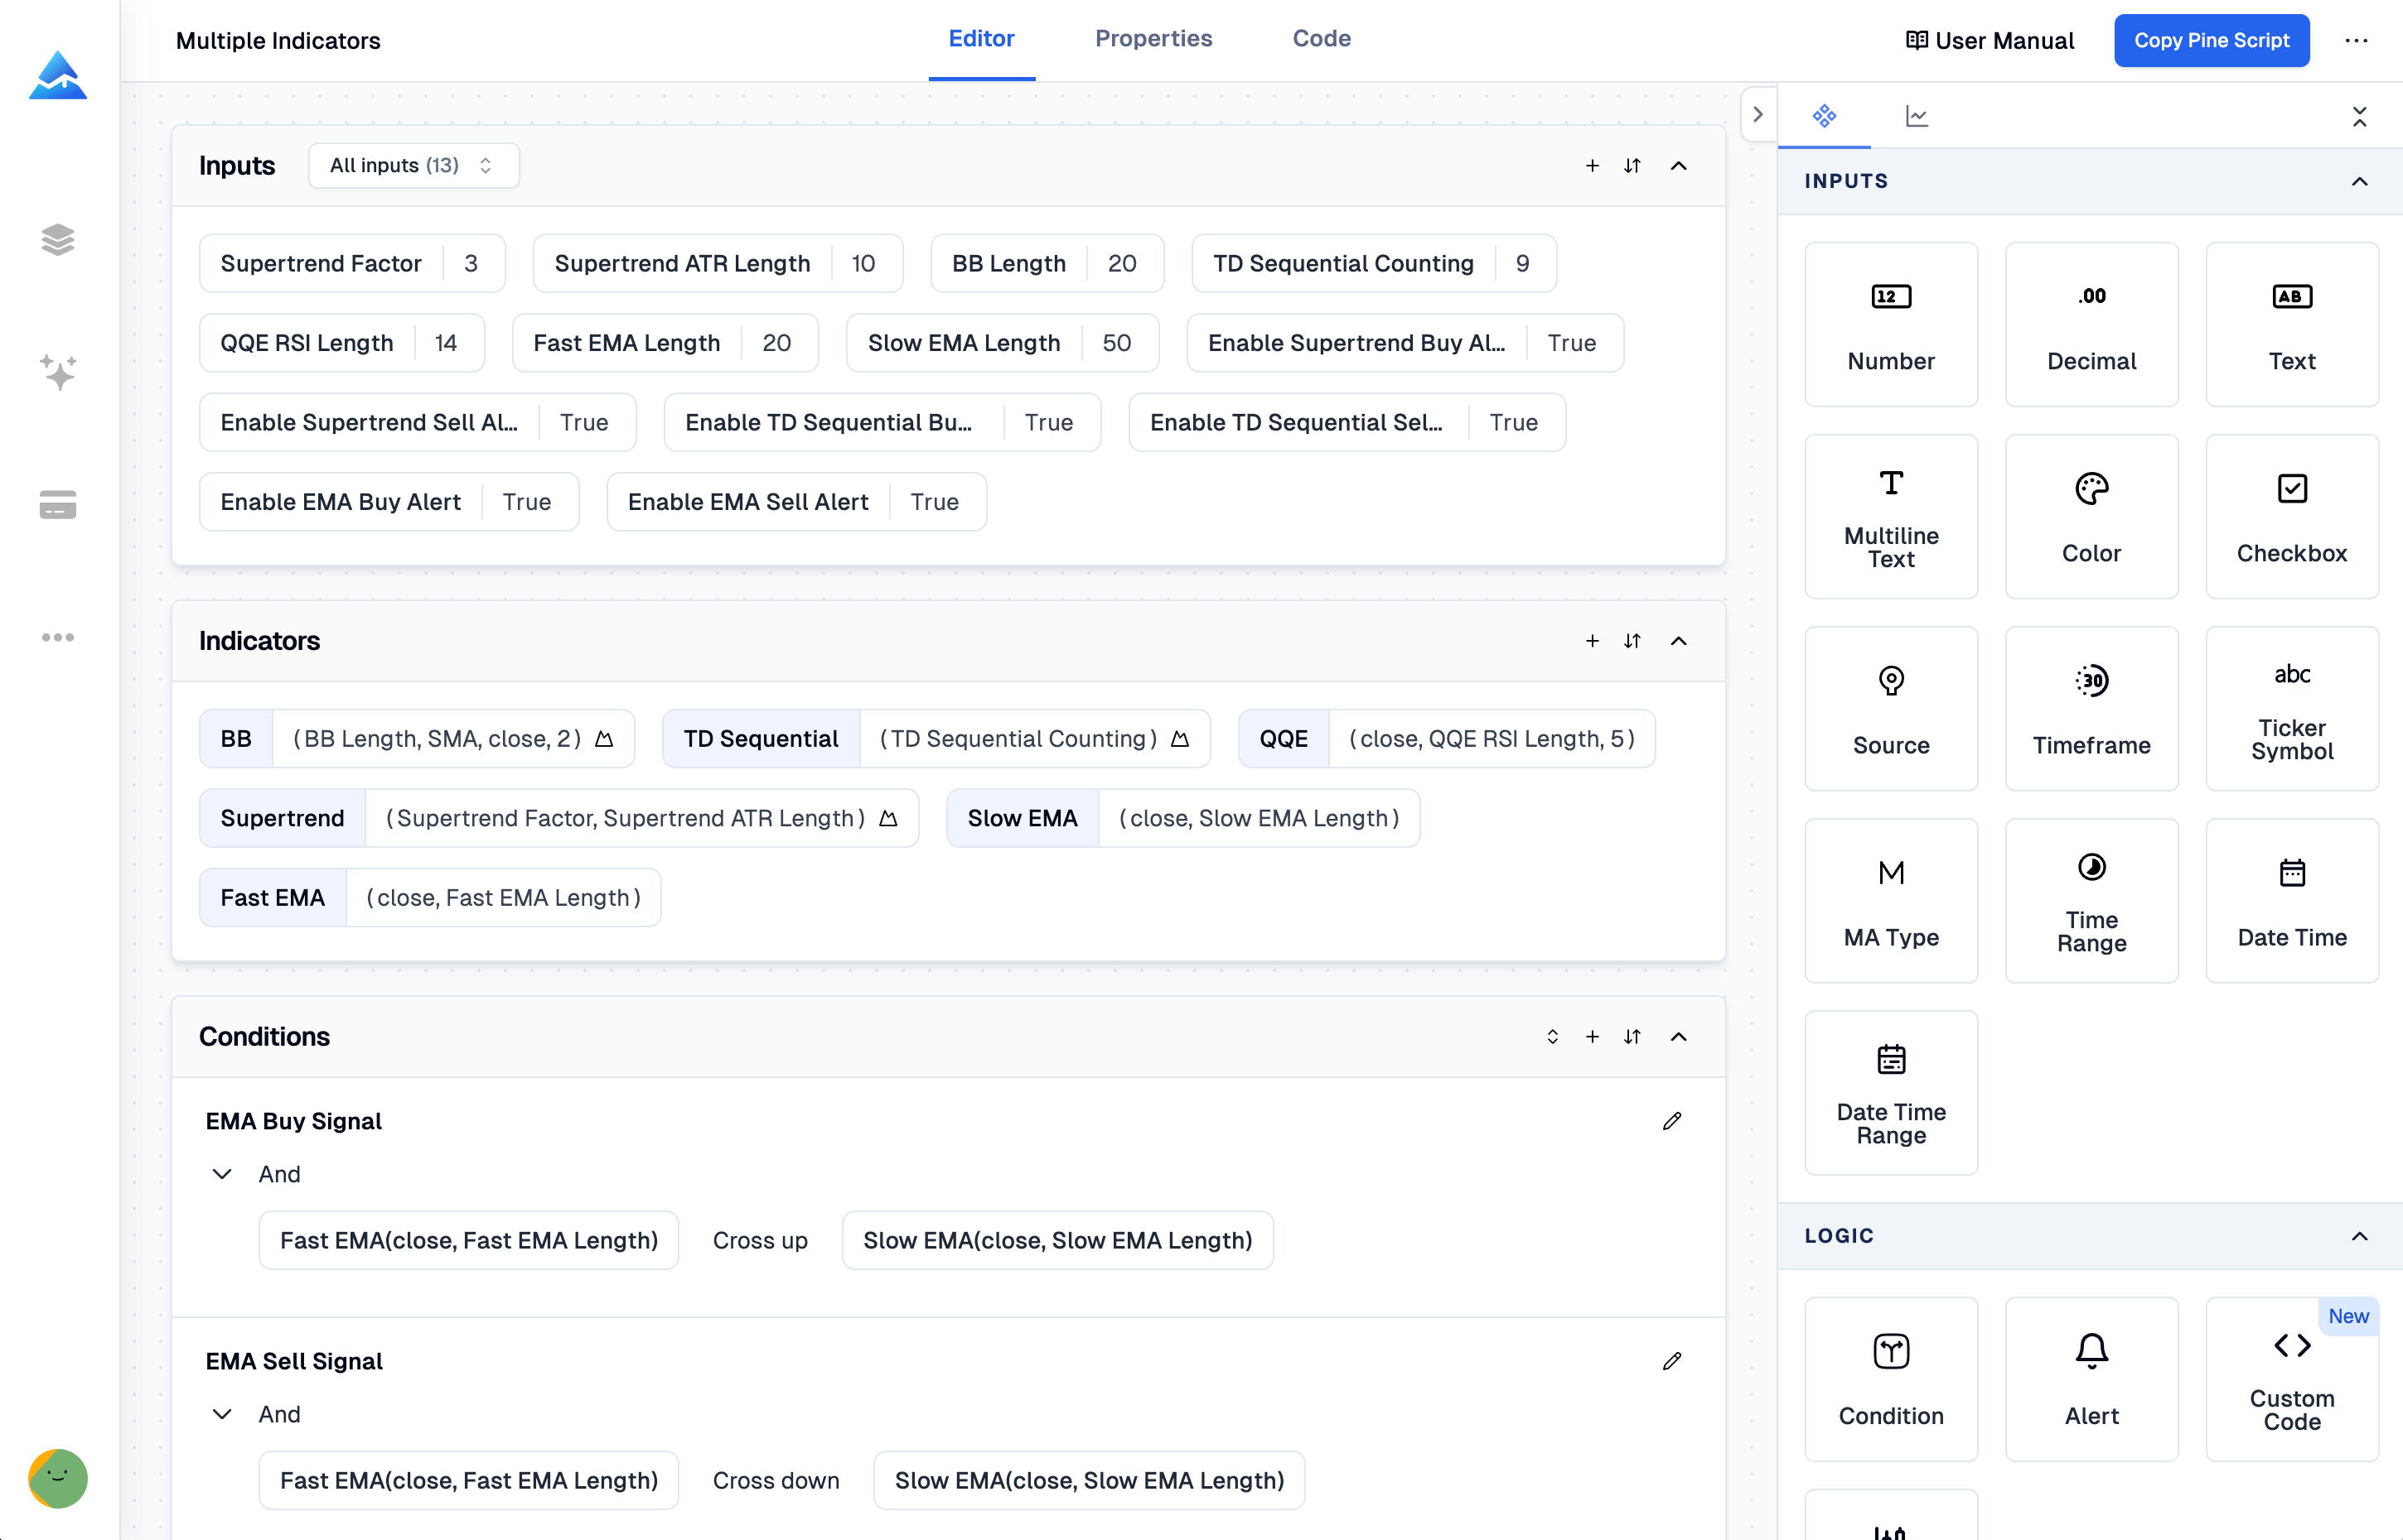Switch to the chart panel tab icon
The height and width of the screenshot is (1540, 2403).
coord(1916,116)
